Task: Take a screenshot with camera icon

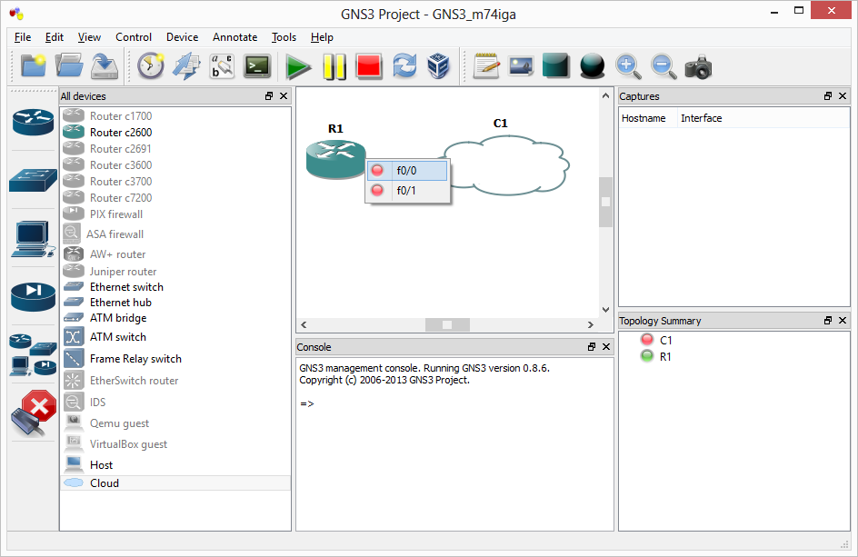Action: [698, 67]
